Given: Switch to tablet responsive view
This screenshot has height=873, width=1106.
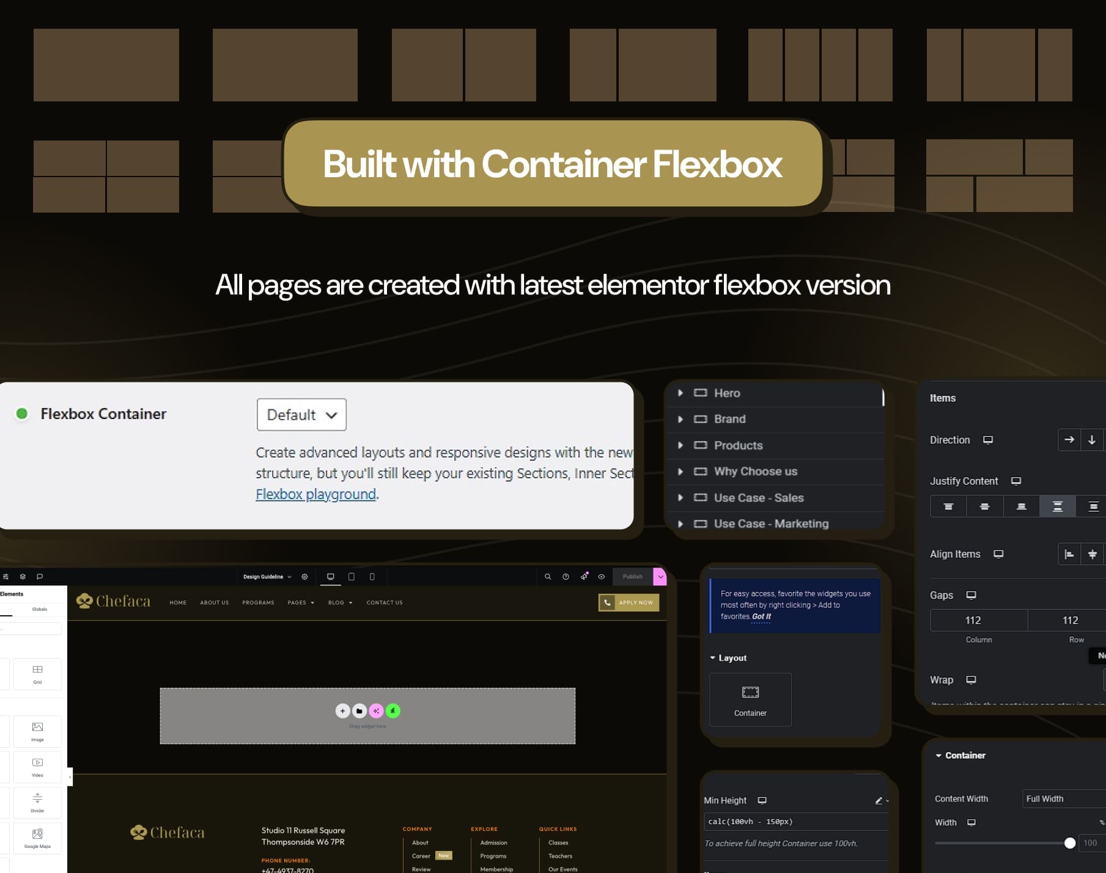Looking at the screenshot, I should click(352, 577).
